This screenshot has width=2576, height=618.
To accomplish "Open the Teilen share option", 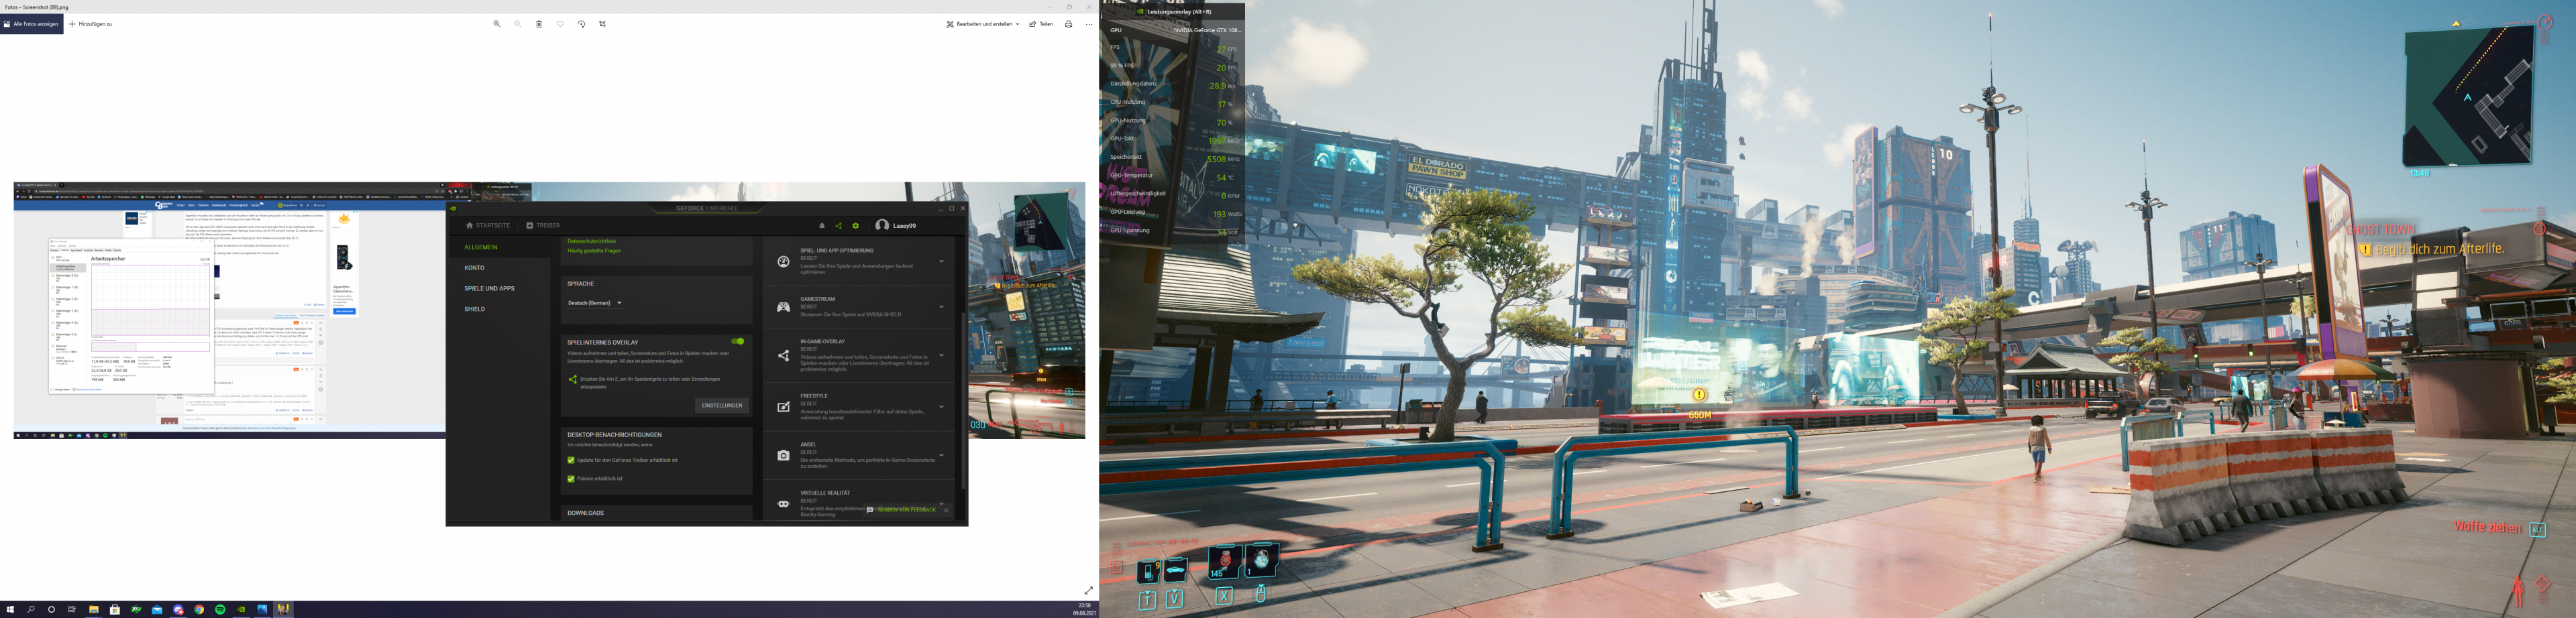I will coord(1041,24).
